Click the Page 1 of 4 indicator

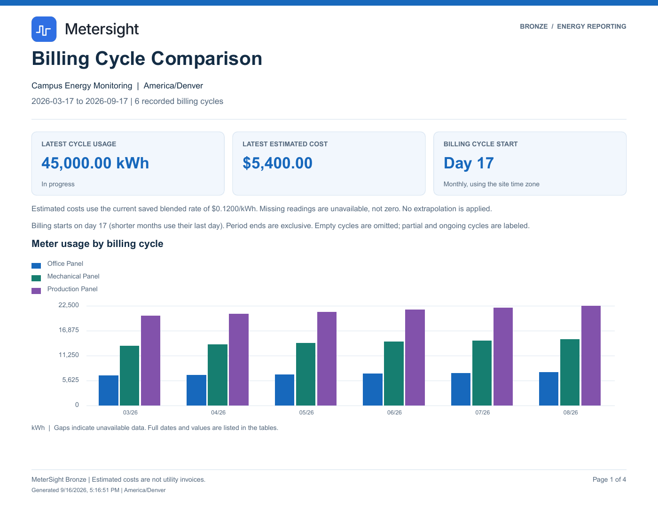[x=610, y=480]
